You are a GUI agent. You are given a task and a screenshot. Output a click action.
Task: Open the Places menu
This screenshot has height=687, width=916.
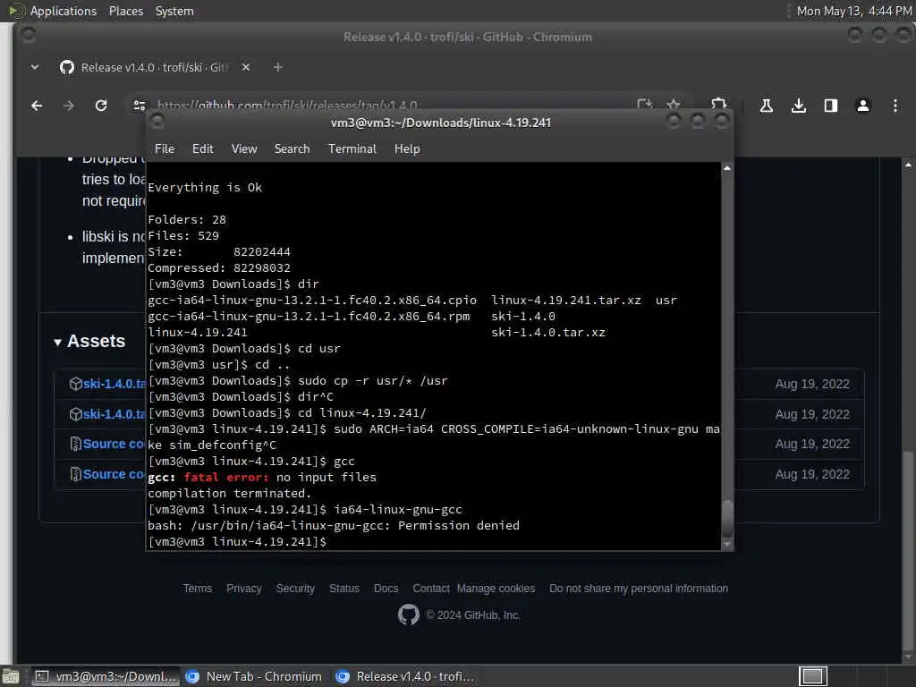coord(125,11)
